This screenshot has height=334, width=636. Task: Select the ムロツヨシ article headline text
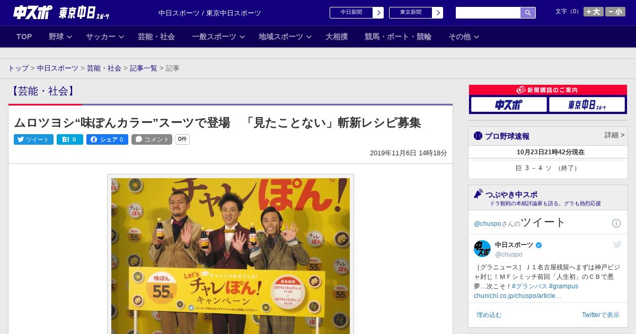pos(217,123)
